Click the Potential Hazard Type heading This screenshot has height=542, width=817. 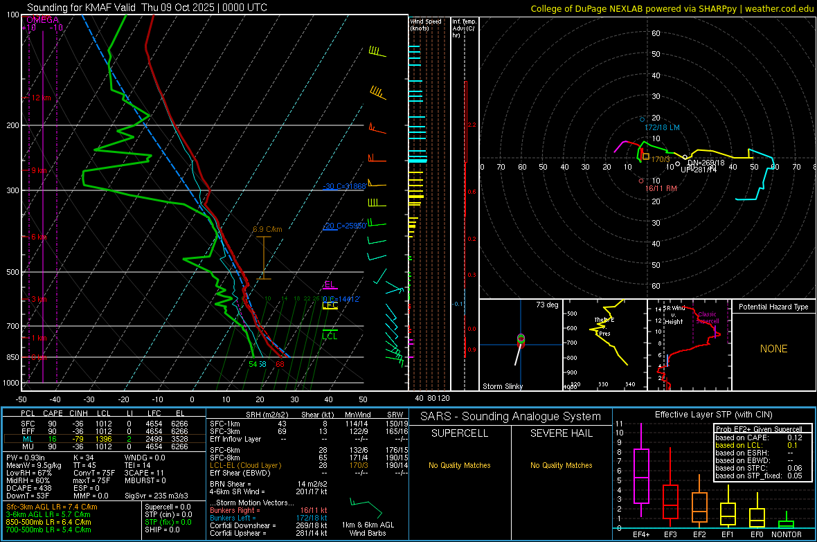(x=773, y=307)
